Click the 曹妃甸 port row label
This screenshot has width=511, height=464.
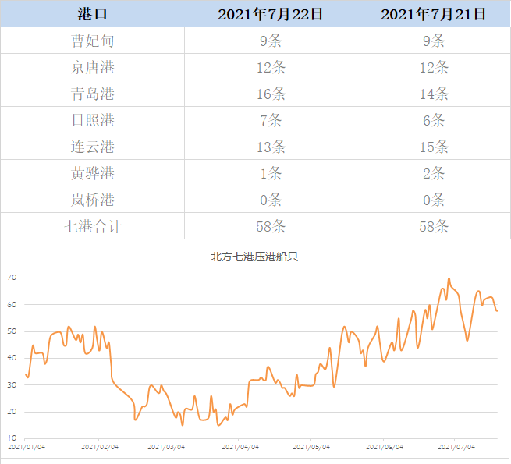[x=93, y=41]
